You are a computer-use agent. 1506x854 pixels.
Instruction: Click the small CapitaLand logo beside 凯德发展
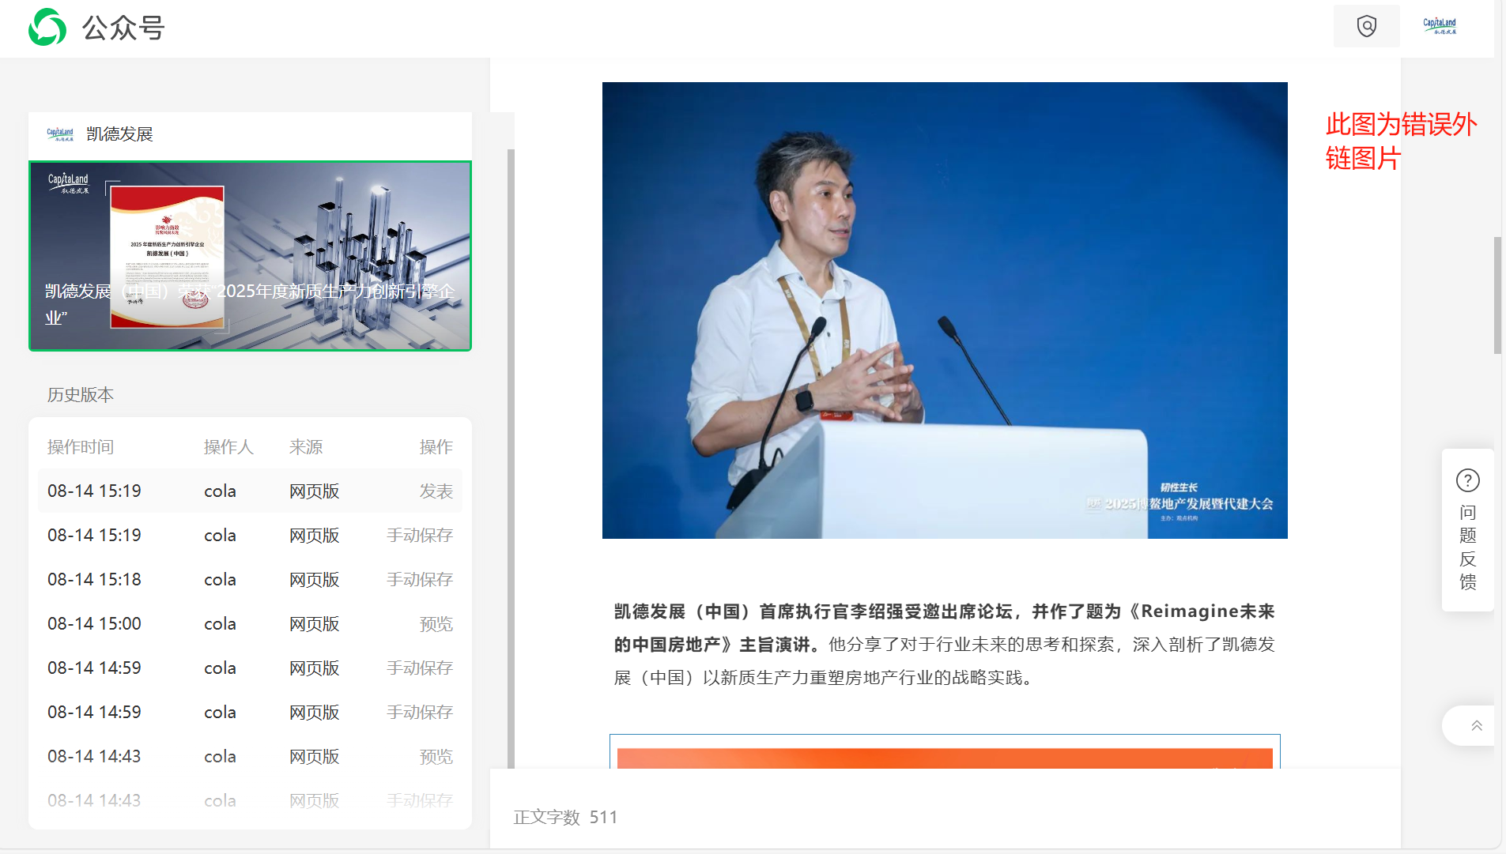[x=60, y=134]
